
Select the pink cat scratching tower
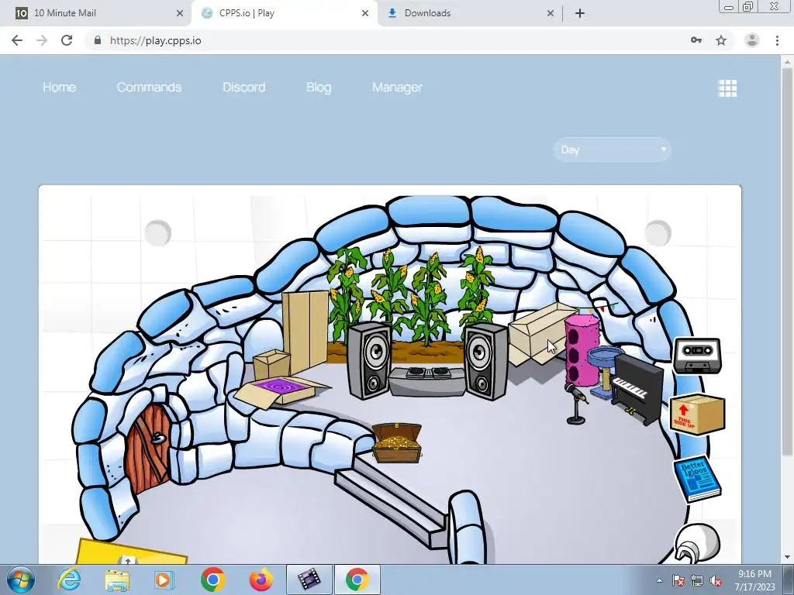click(582, 349)
